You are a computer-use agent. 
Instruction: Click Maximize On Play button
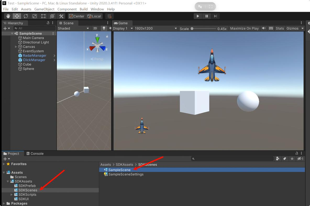(244, 28)
